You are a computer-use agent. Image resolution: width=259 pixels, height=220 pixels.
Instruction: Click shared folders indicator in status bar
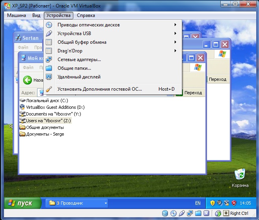point(198,213)
